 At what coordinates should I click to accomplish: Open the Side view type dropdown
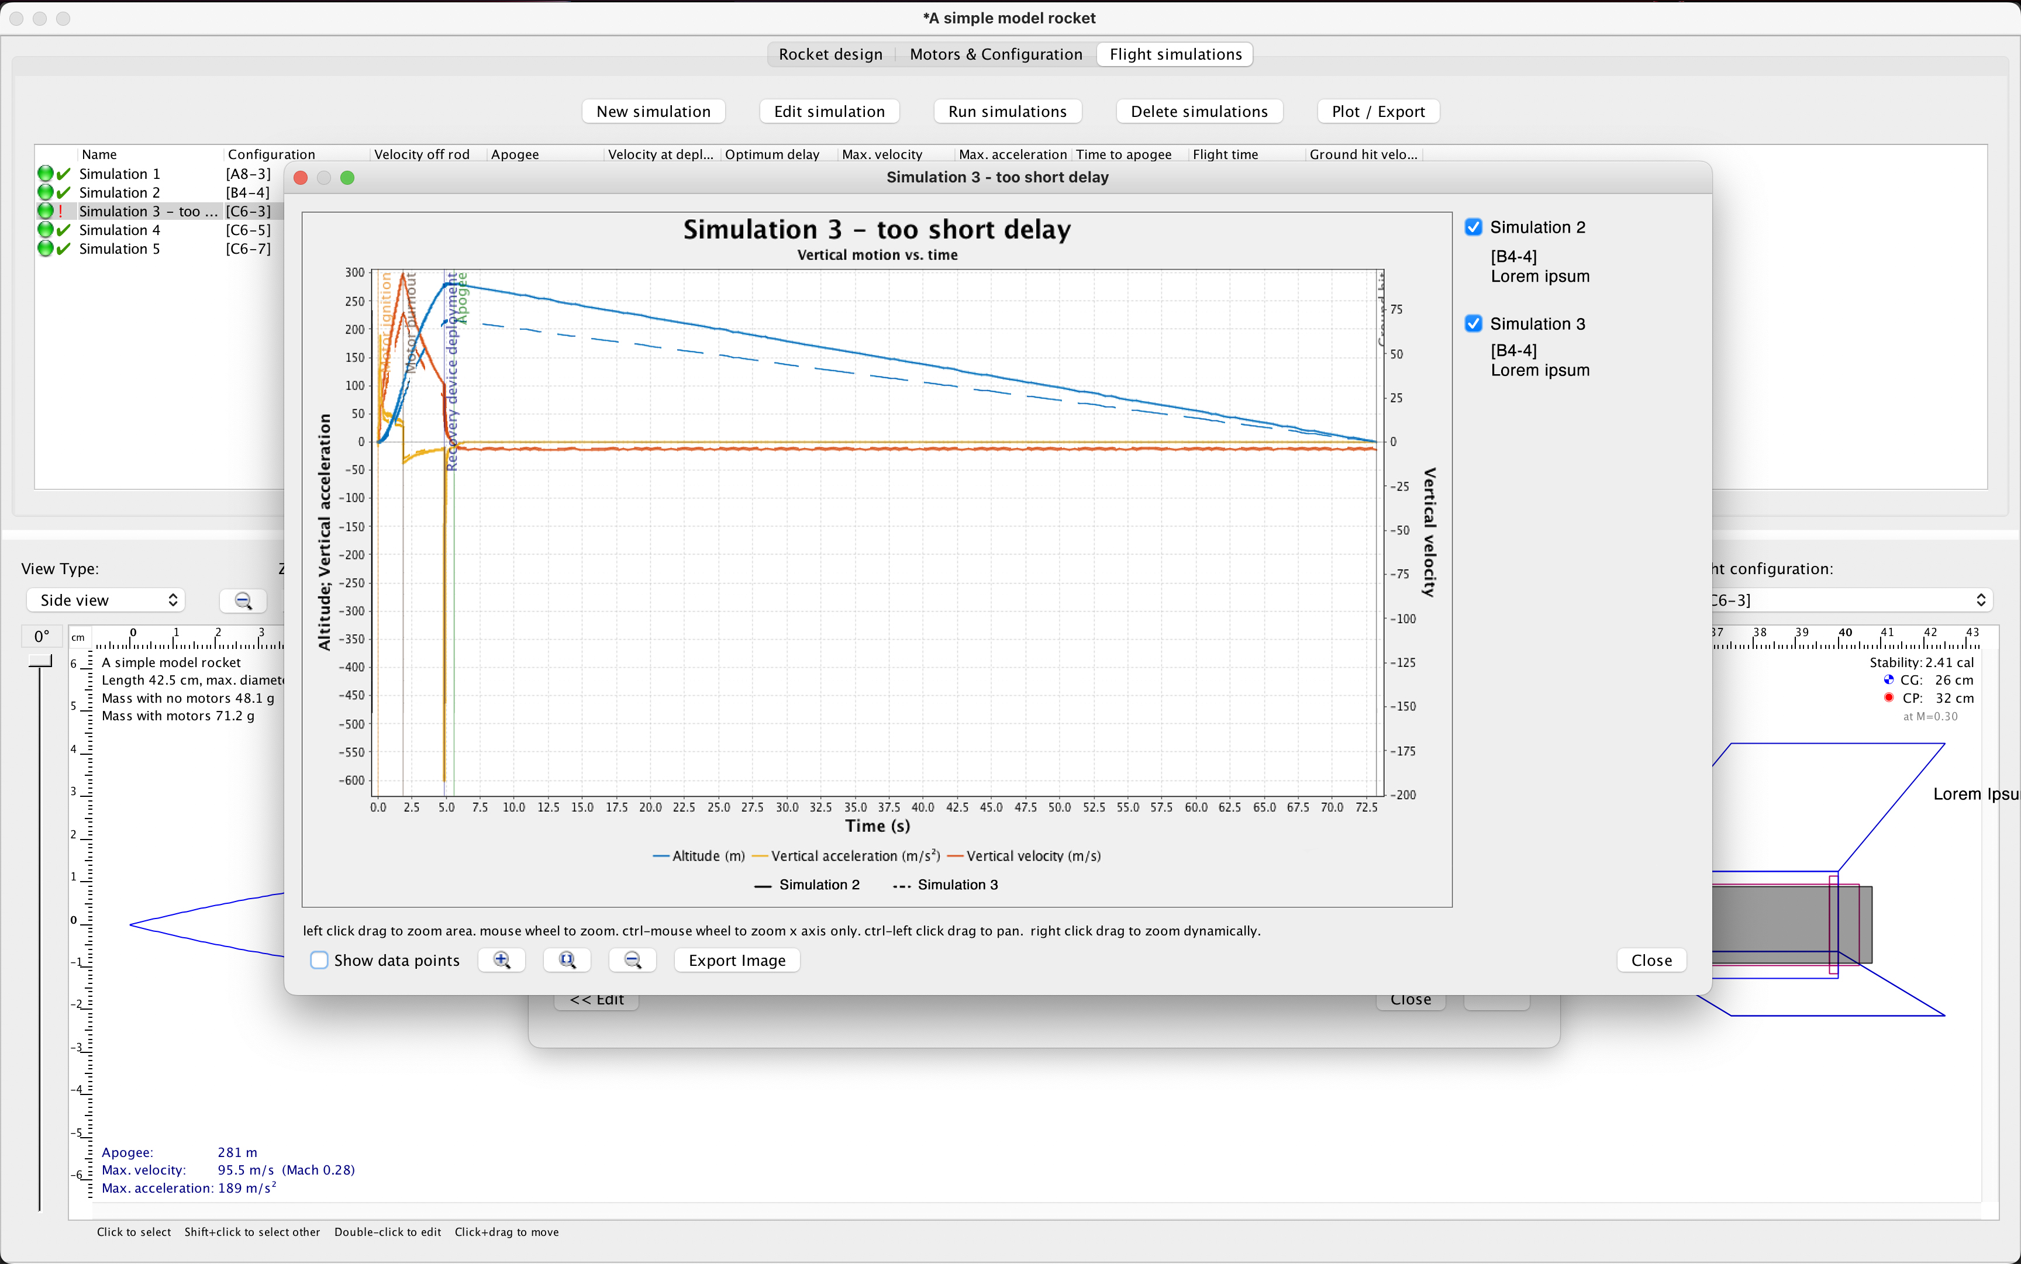pyautogui.click(x=105, y=599)
